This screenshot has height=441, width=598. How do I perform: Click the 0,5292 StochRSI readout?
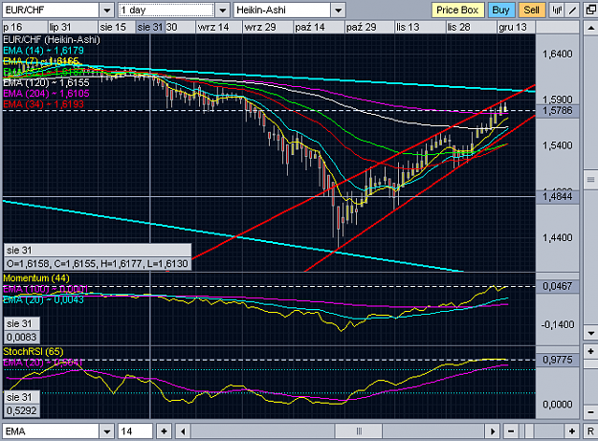coord(21,410)
